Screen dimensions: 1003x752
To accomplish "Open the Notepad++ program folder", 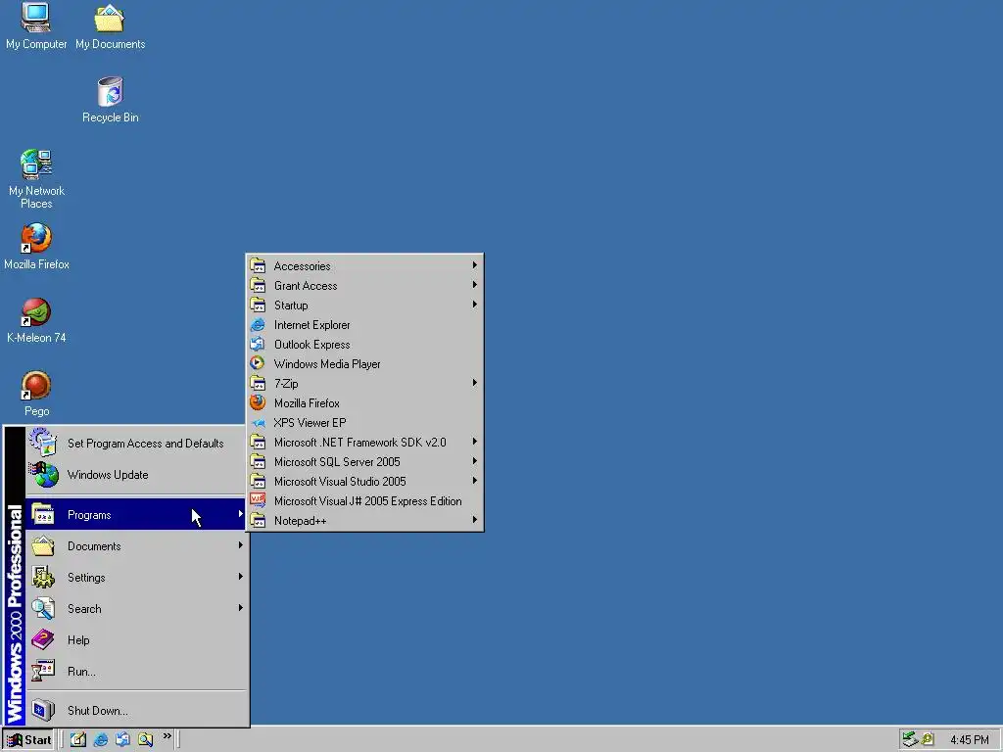I will pyautogui.click(x=364, y=521).
